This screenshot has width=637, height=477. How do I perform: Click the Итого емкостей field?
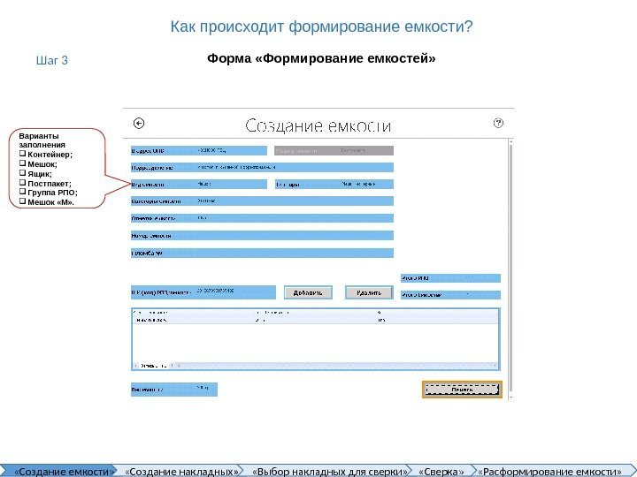tap(450, 295)
